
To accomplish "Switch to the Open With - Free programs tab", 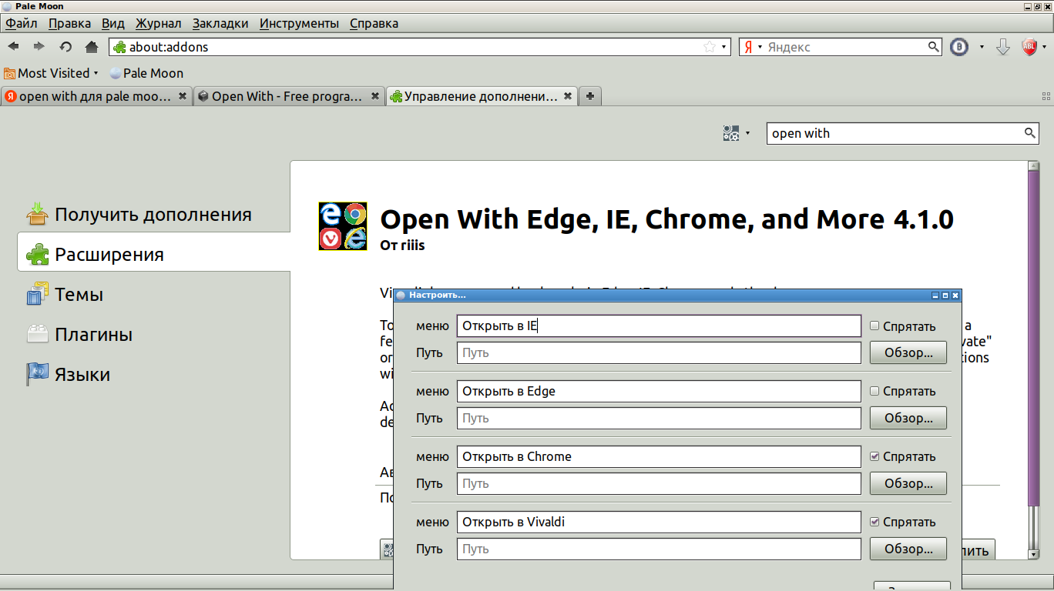I will pyautogui.click(x=287, y=96).
